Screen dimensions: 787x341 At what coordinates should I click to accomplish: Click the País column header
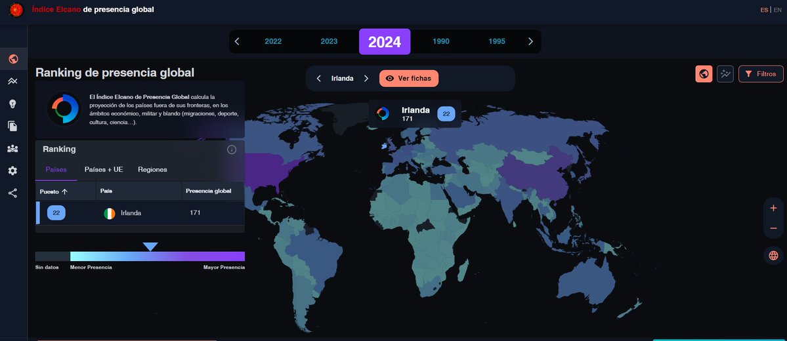106,191
